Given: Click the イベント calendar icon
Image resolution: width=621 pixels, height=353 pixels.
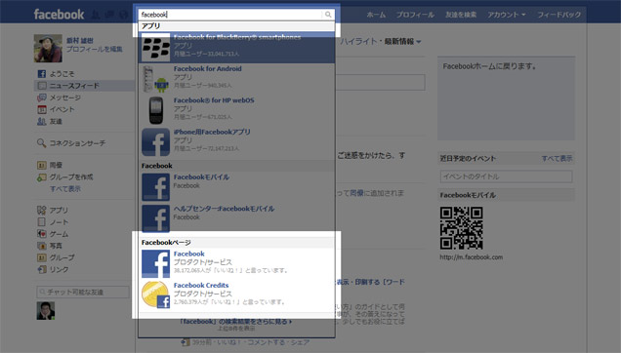Looking at the screenshot, I should pyautogui.click(x=42, y=109).
